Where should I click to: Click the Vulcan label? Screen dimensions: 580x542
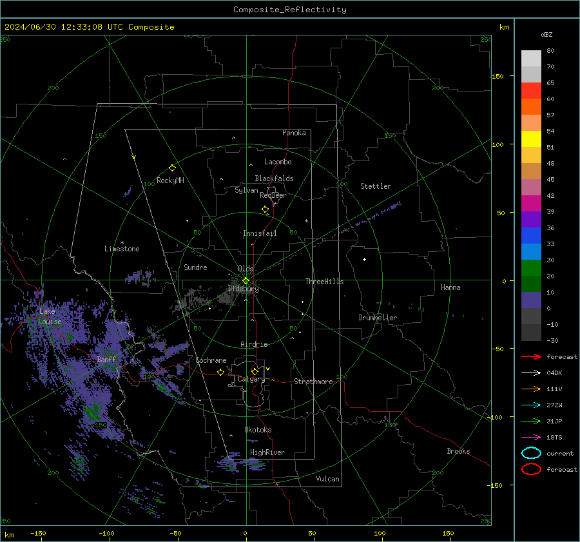327,479
